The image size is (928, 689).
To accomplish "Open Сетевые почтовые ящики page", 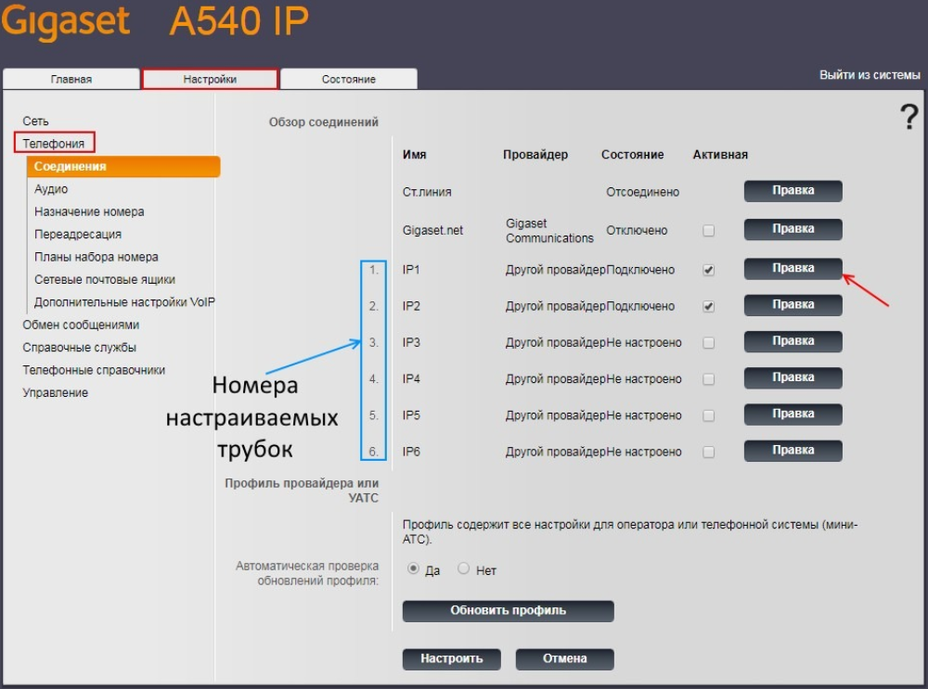I will (x=105, y=279).
